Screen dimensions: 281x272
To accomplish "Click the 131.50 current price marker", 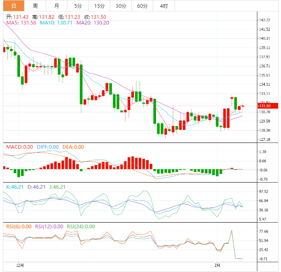I will click(x=265, y=106).
